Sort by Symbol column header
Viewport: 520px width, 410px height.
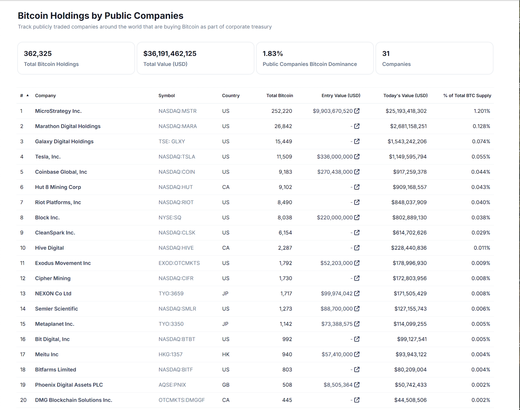click(167, 95)
